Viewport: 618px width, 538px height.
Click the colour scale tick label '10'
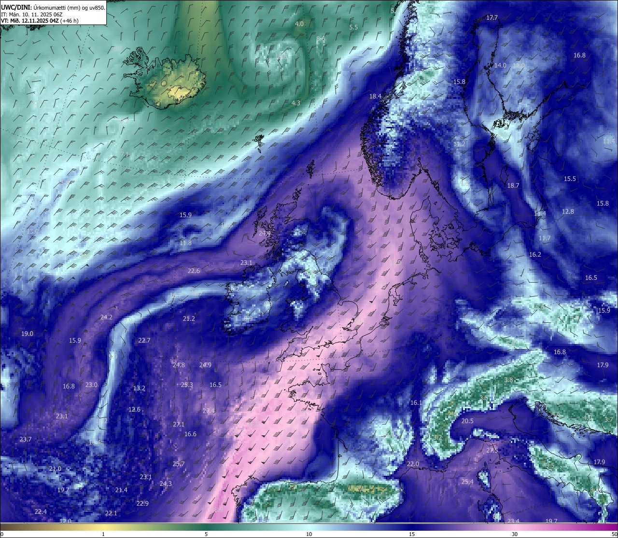coord(309,534)
